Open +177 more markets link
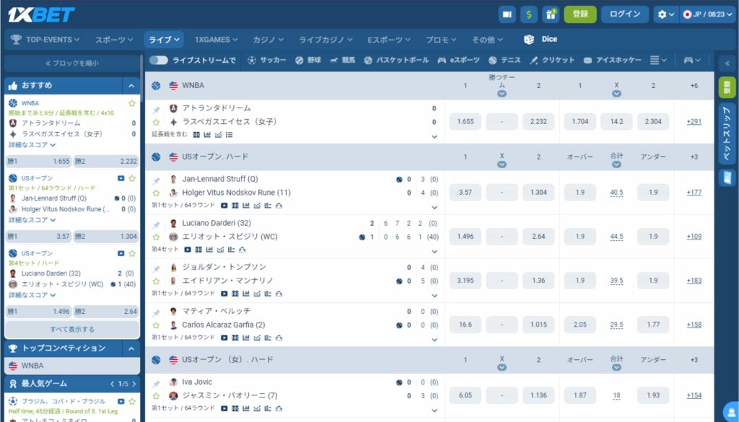 pos(694,192)
